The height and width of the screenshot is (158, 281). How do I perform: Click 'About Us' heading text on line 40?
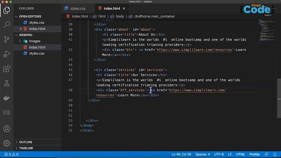point(147,35)
